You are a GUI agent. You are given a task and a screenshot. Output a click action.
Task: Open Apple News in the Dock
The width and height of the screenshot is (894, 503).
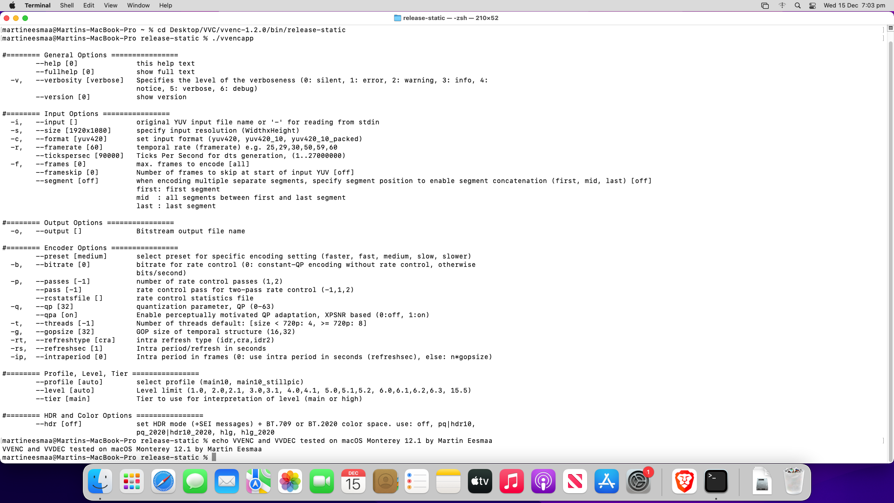(575, 481)
